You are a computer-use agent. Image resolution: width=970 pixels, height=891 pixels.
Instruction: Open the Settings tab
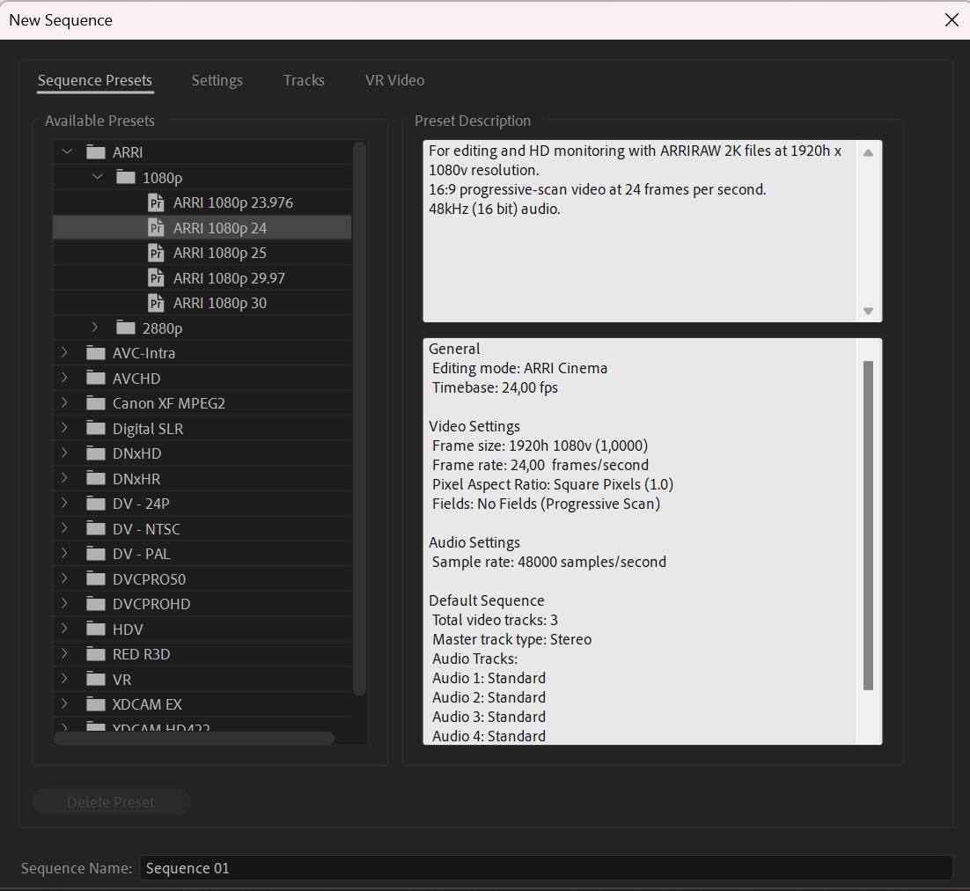tap(217, 80)
